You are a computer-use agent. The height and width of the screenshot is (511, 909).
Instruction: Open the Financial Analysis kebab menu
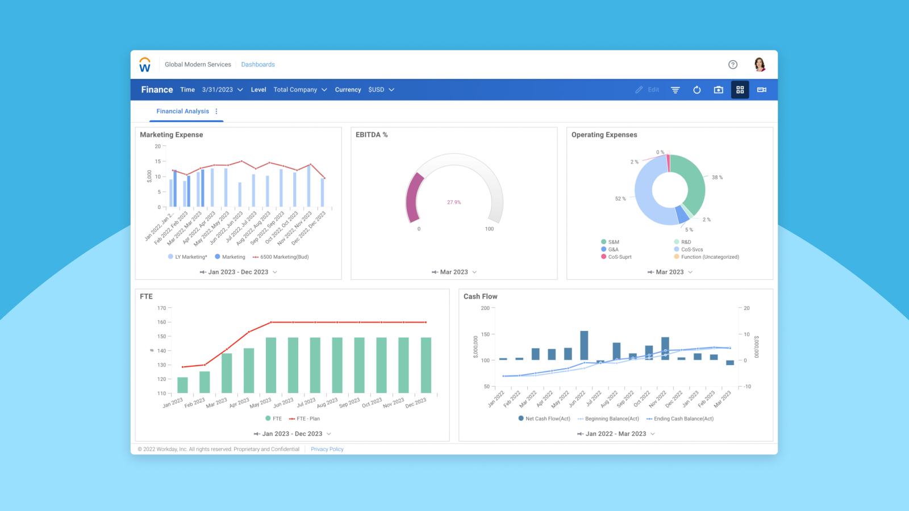click(216, 111)
